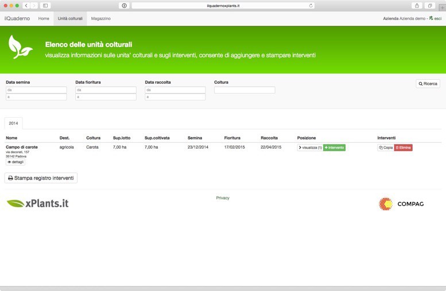Go back with Safari back arrow

26,5
